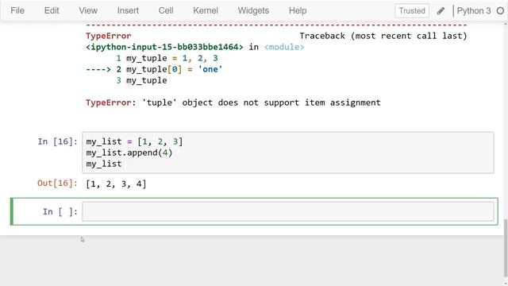Click the In [16]: prompt label

coord(58,141)
